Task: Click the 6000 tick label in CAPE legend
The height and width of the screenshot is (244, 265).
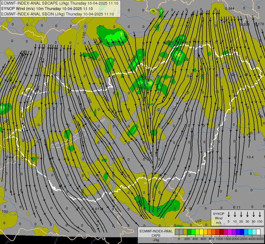Action: pos(260,239)
